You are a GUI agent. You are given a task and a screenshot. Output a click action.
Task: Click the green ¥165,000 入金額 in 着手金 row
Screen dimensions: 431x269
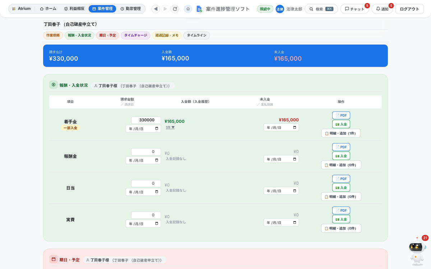[175, 121]
